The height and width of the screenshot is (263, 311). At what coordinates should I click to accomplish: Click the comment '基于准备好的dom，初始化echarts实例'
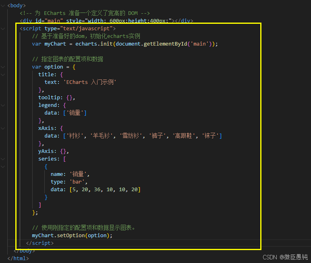91,36
